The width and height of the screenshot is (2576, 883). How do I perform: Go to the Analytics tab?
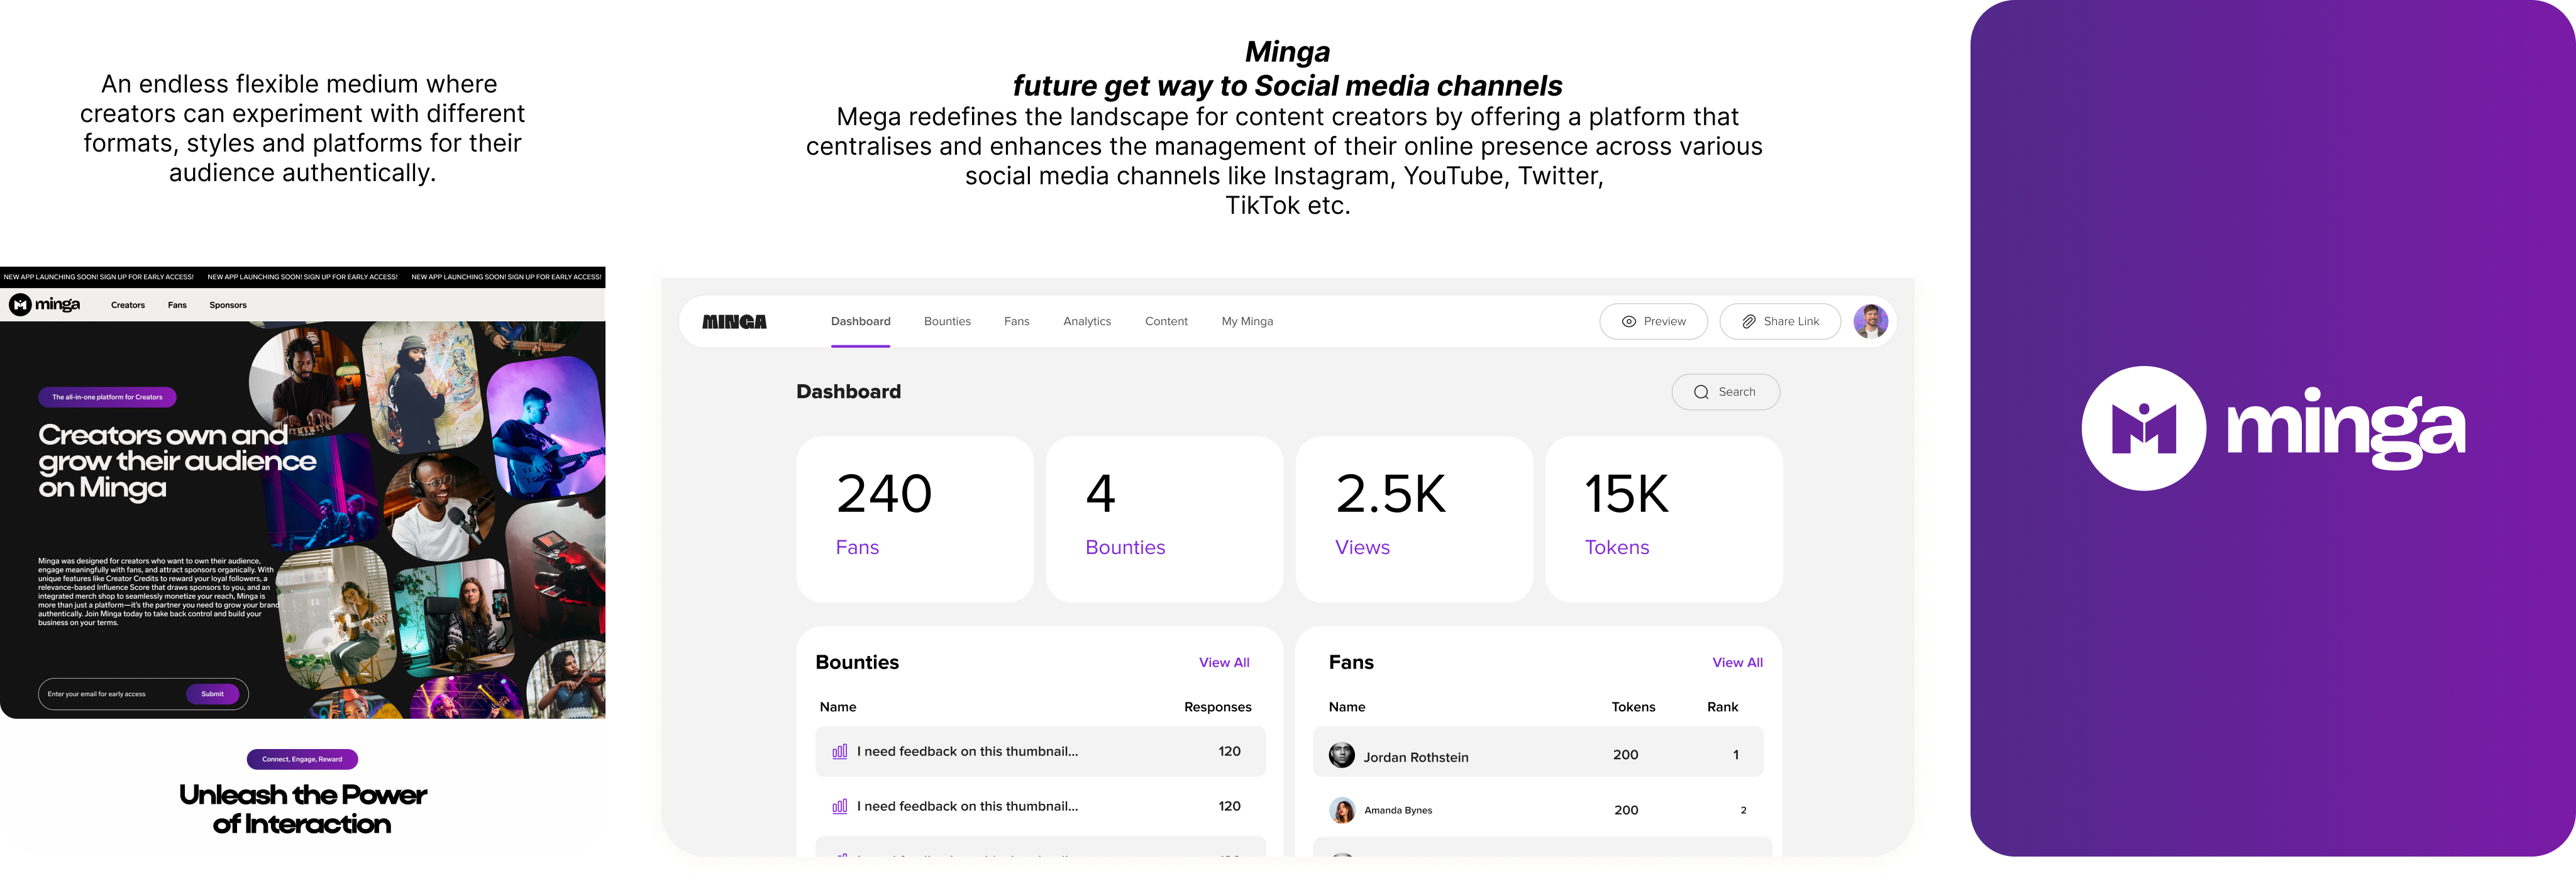pyautogui.click(x=1087, y=322)
